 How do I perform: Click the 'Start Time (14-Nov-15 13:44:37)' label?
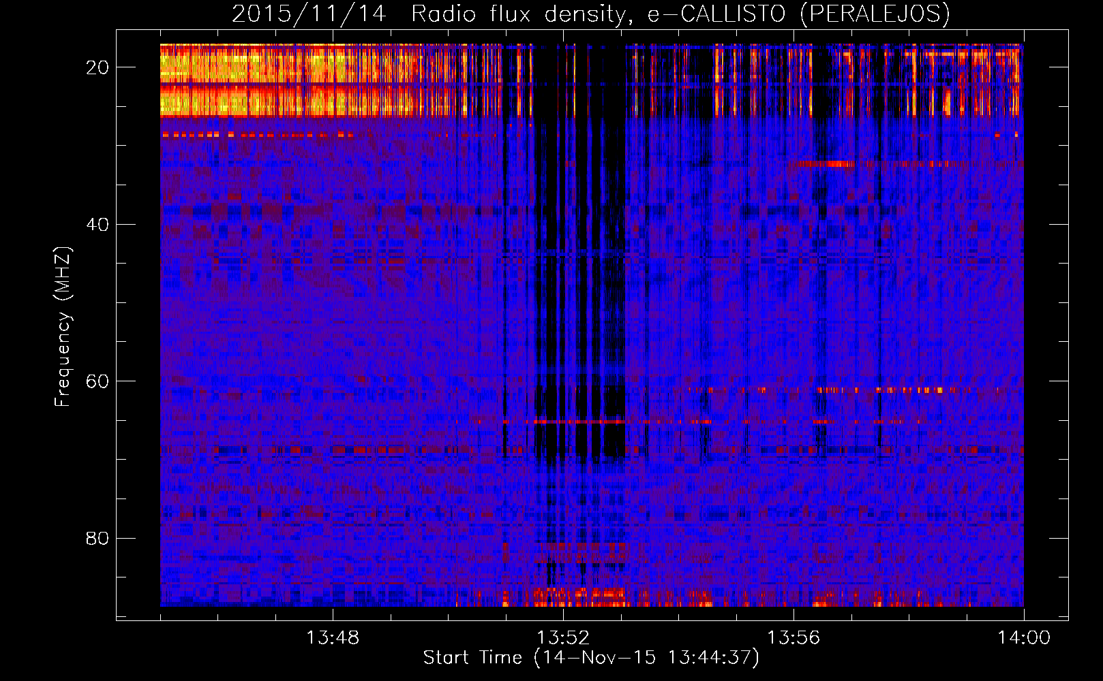(591, 658)
